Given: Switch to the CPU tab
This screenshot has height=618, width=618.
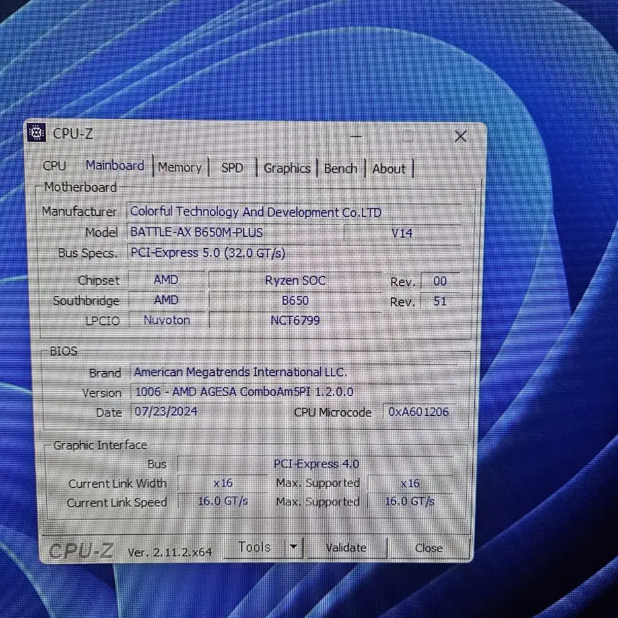Looking at the screenshot, I should [54, 165].
